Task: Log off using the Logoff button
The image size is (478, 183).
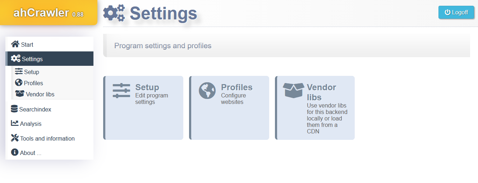Action: (456, 12)
